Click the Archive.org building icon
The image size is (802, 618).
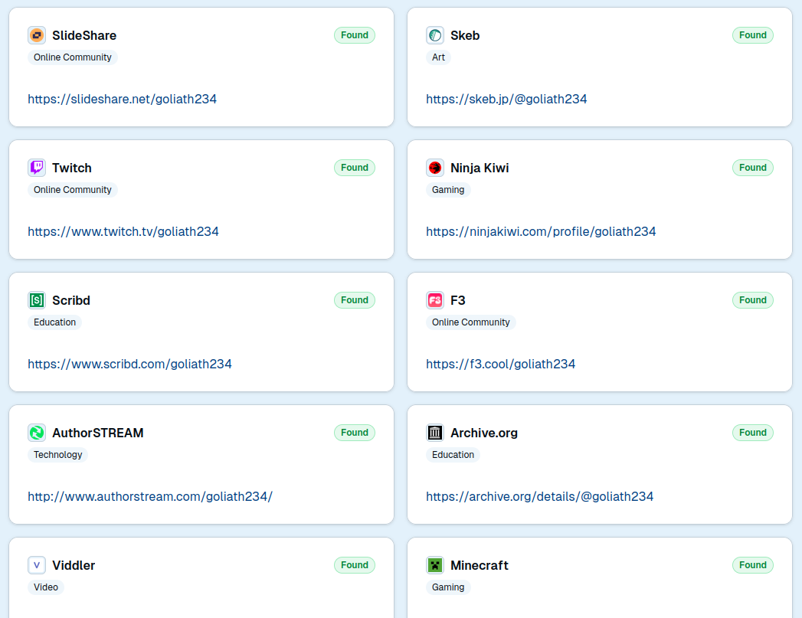pos(435,433)
